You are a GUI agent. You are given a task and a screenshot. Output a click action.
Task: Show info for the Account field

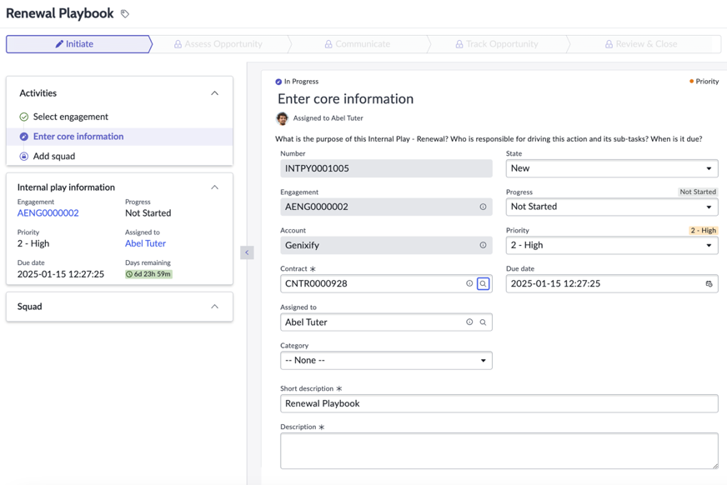pyautogui.click(x=483, y=245)
